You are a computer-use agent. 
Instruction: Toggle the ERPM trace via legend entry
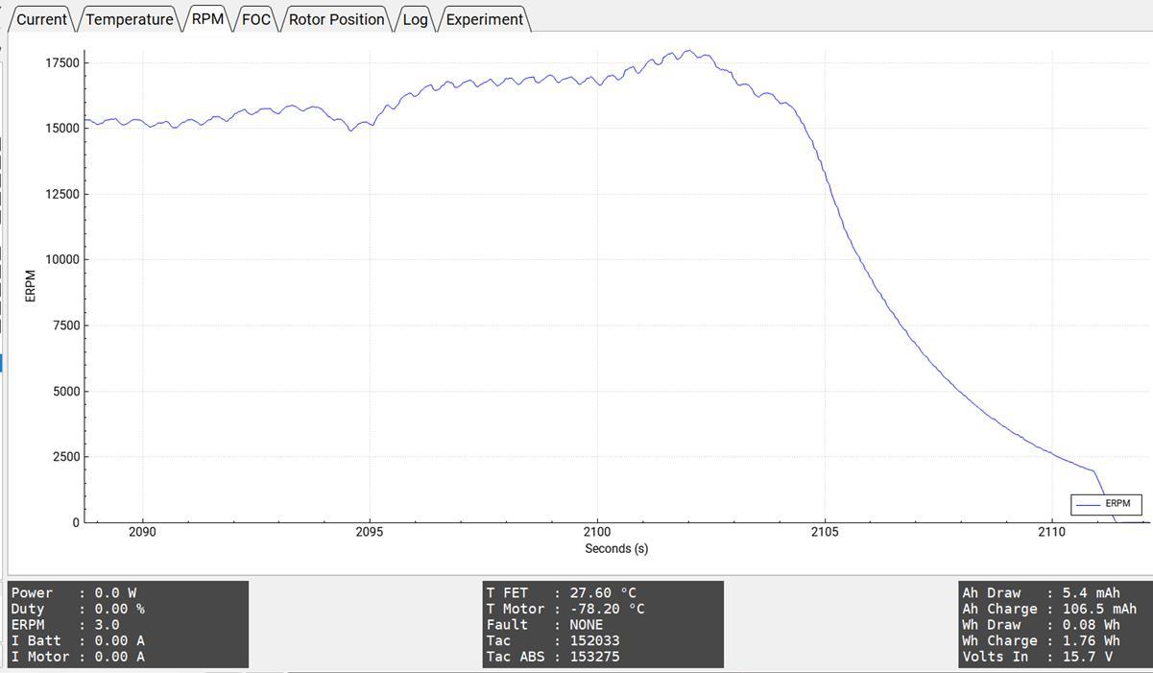pos(1116,503)
